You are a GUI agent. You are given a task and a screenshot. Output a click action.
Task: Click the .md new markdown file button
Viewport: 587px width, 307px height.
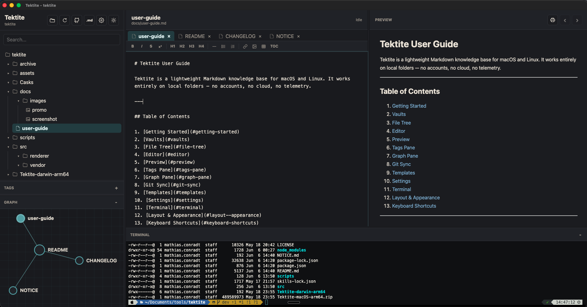tap(89, 20)
